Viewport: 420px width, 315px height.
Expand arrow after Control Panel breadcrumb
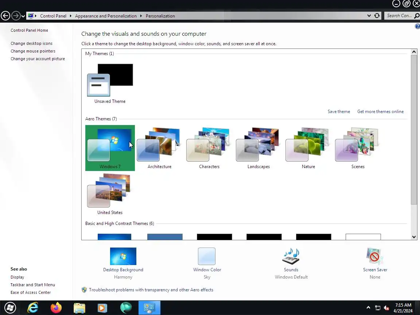click(x=70, y=16)
